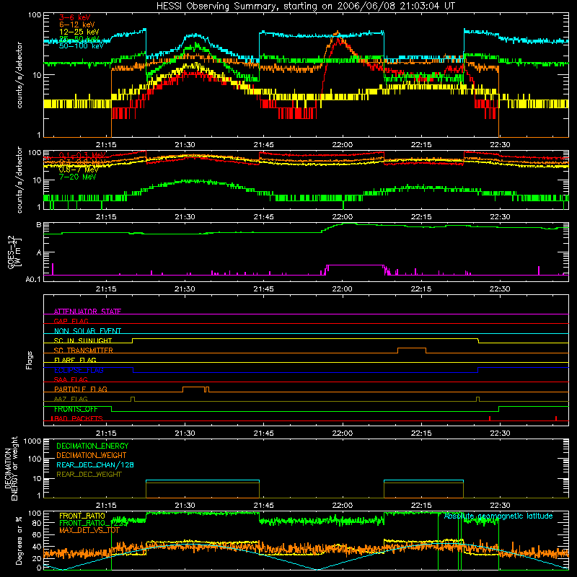Click the SC_TRANSMITTER flag label
This screenshot has width=577, height=577.
tap(84, 350)
